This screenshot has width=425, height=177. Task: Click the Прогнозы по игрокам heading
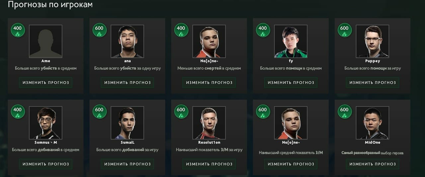tap(50, 5)
